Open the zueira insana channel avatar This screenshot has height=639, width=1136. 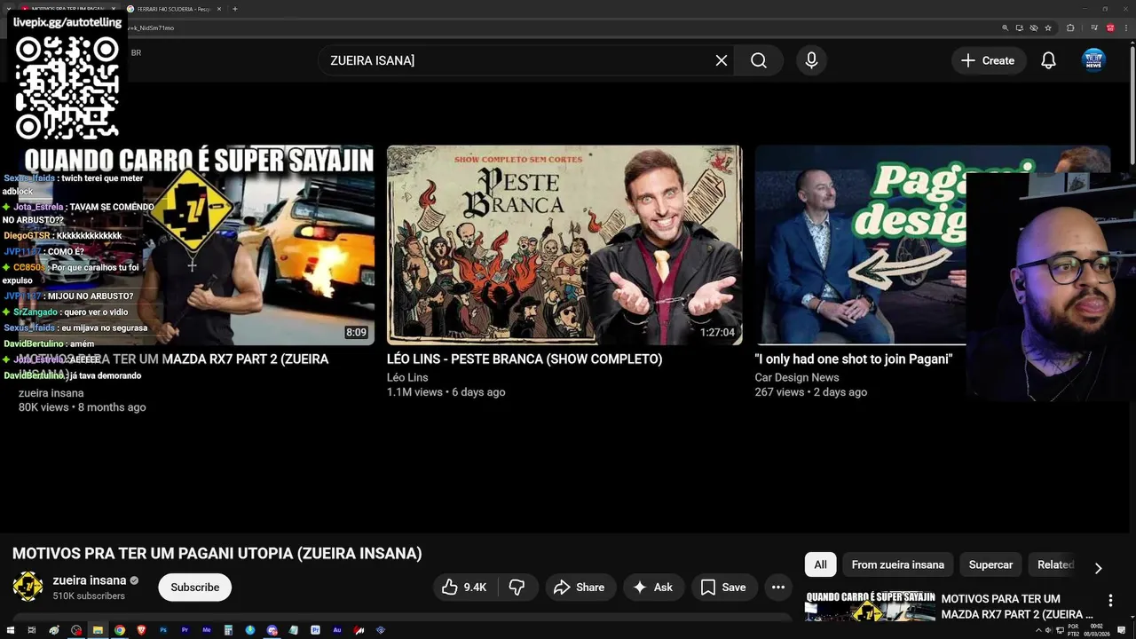(28, 587)
